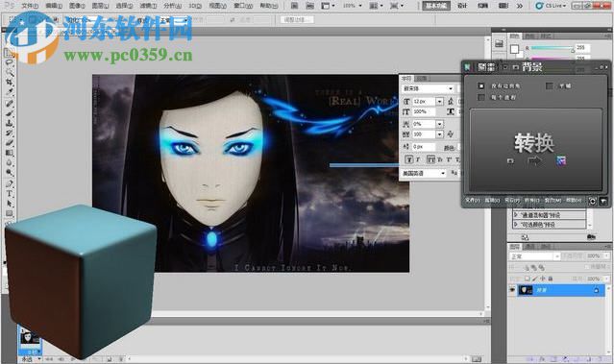Toggle the second-row checkbox in the plugin window
Viewport: 614px width, 364px height.
[x=481, y=97]
